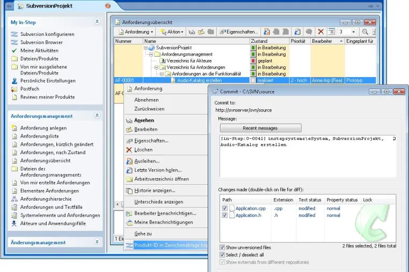The height and width of the screenshot is (272, 409).
Task: Choose Löschen in context menu
Action: coord(143,150)
